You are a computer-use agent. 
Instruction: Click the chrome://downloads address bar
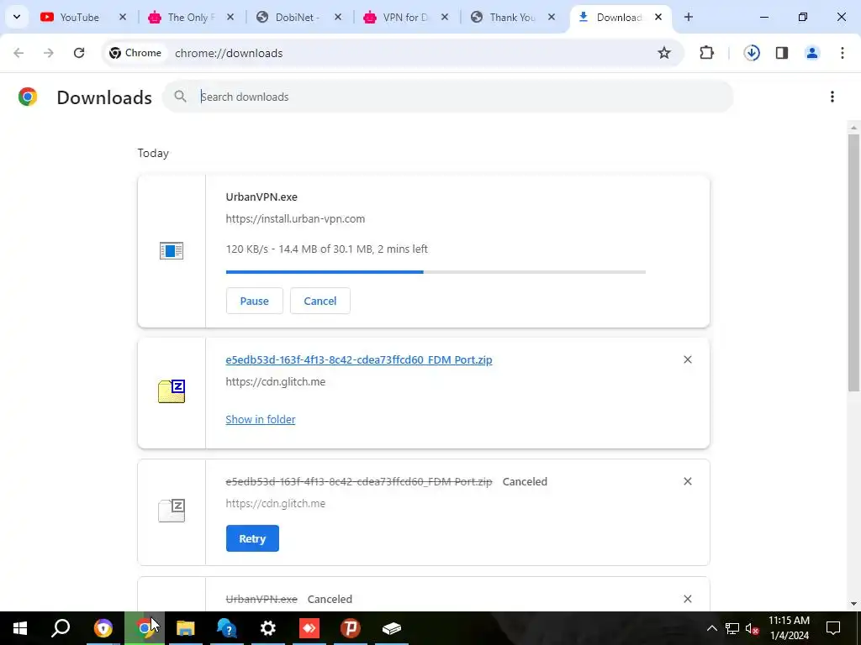pyautogui.click(x=393, y=53)
